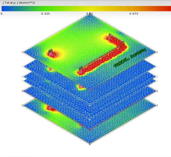Click the red hotspot on the bottom layer

[50, 108]
